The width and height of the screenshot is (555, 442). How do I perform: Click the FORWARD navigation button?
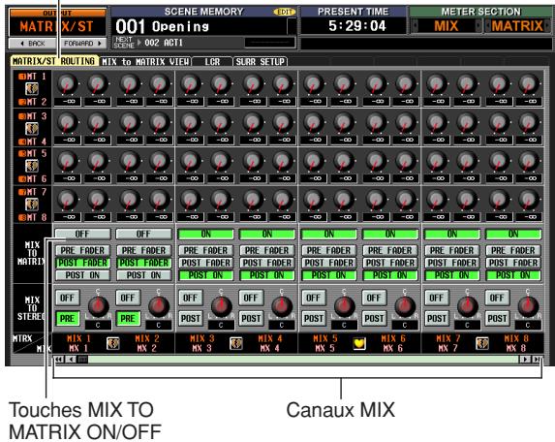(82, 44)
